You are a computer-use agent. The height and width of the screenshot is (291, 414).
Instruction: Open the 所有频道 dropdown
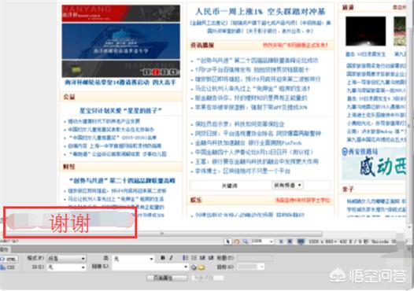coord(287,186)
